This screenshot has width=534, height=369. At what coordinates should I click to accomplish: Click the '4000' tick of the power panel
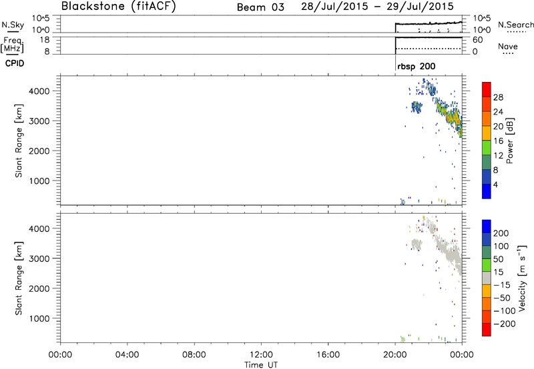[39, 91]
